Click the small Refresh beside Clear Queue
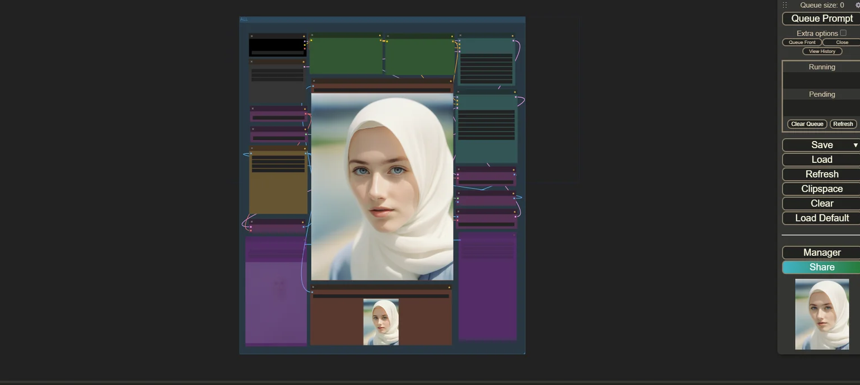Image resolution: width=860 pixels, height=385 pixels. [843, 124]
